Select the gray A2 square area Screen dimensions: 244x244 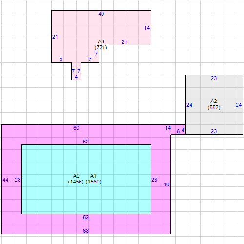[214, 104]
